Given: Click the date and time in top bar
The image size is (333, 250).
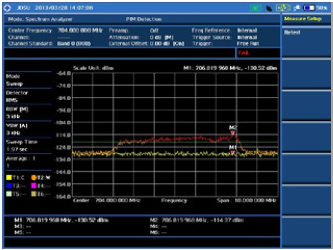Looking at the screenshot, I should pyautogui.click(x=64, y=8).
